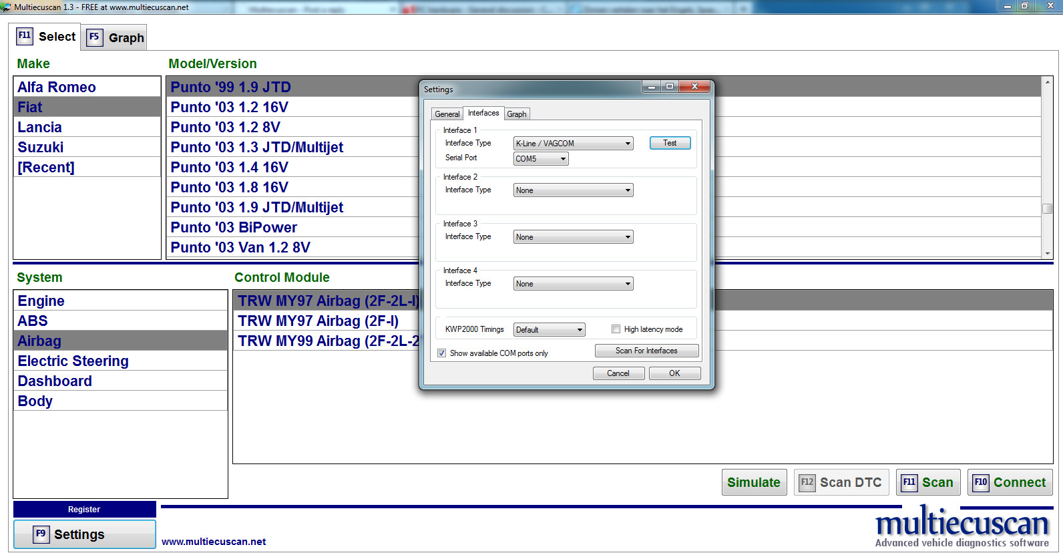Select Lancia make
Image resolution: width=1063 pixels, height=553 pixels.
tap(87, 127)
